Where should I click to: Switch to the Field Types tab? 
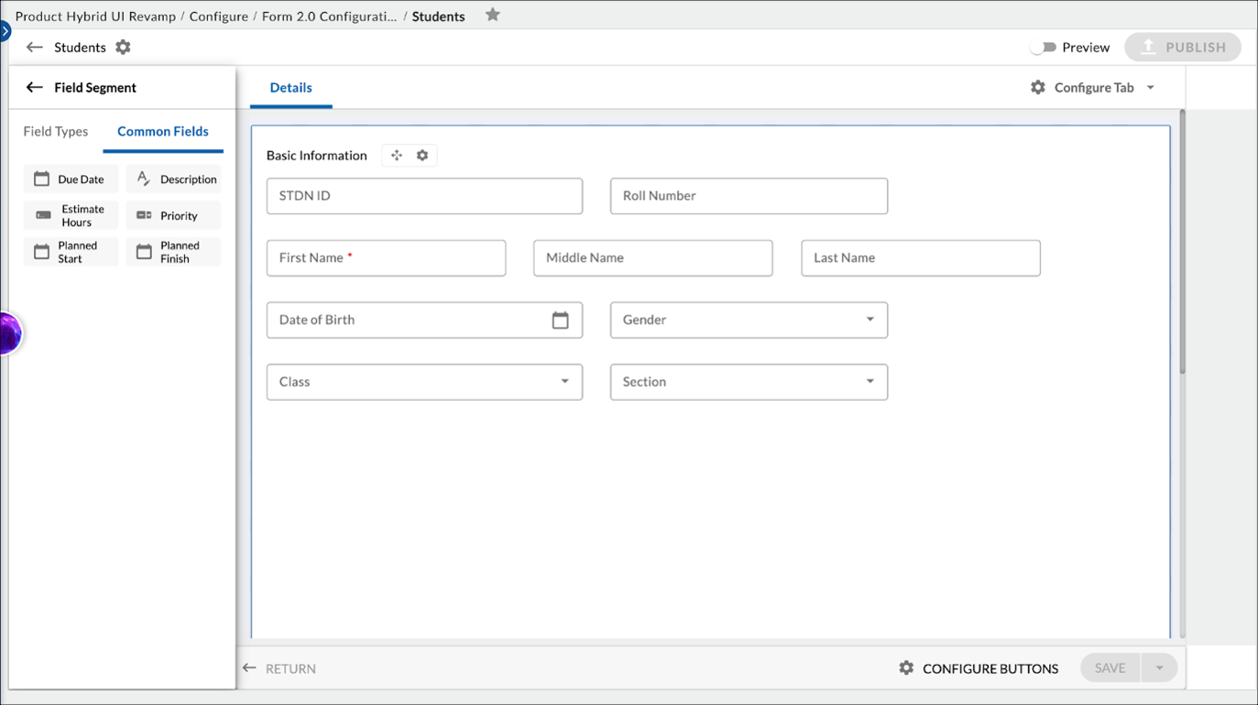54,131
